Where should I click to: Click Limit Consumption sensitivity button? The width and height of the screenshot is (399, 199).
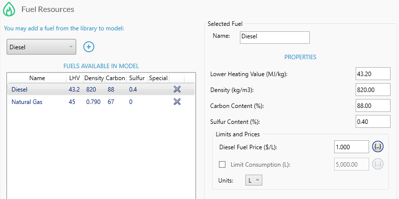click(x=378, y=164)
